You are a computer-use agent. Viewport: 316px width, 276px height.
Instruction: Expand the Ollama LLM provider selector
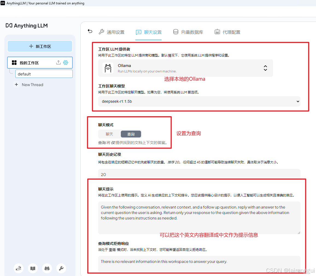[185, 68]
